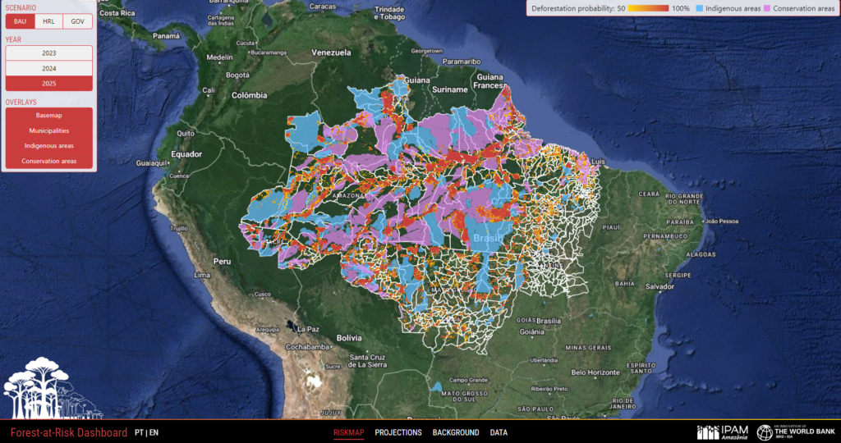Click the Equador label on the map

click(x=186, y=154)
